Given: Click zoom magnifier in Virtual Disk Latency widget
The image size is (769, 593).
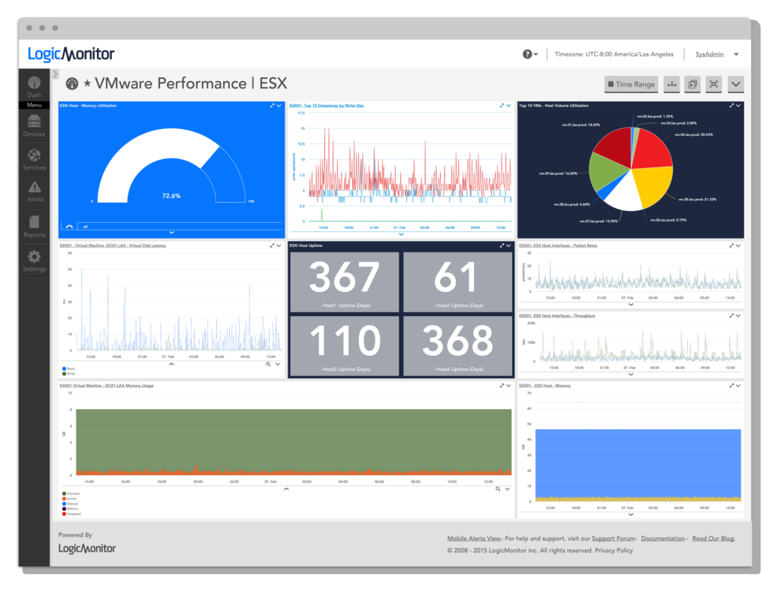Looking at the screenshot, I should pyautogui.click(x=268, y=364).
